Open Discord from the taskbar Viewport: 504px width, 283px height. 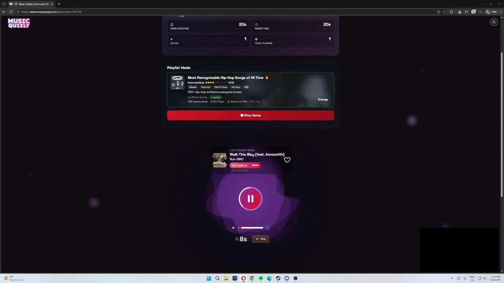tap(287, 278)
